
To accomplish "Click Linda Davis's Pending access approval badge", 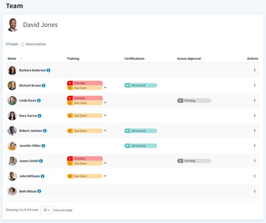I will [x=194, y=101].
